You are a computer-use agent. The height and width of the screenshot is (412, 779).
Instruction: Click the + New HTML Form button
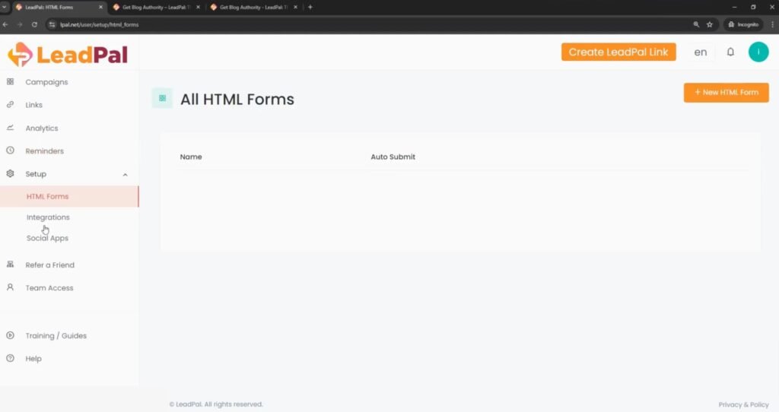[727, 92]
